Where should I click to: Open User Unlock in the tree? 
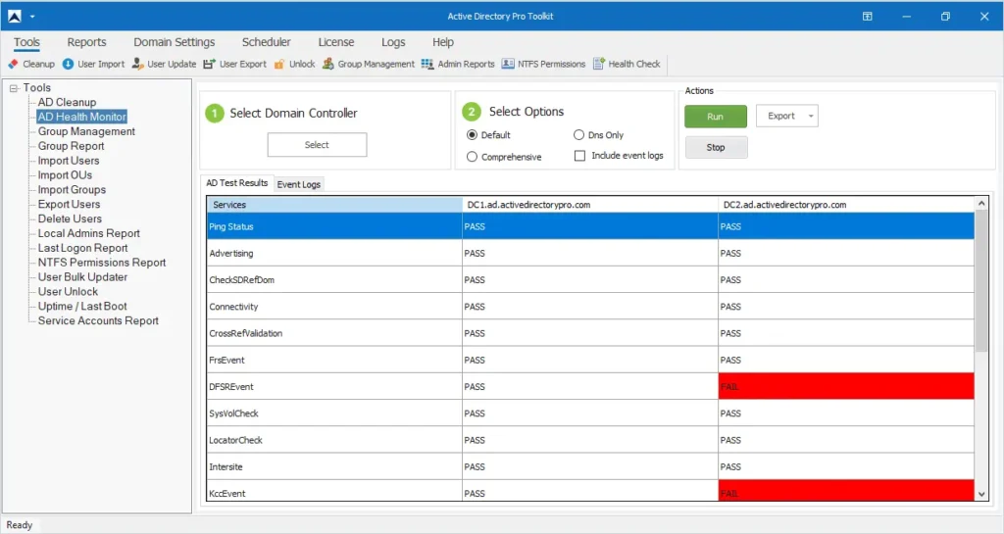point(68,292)
